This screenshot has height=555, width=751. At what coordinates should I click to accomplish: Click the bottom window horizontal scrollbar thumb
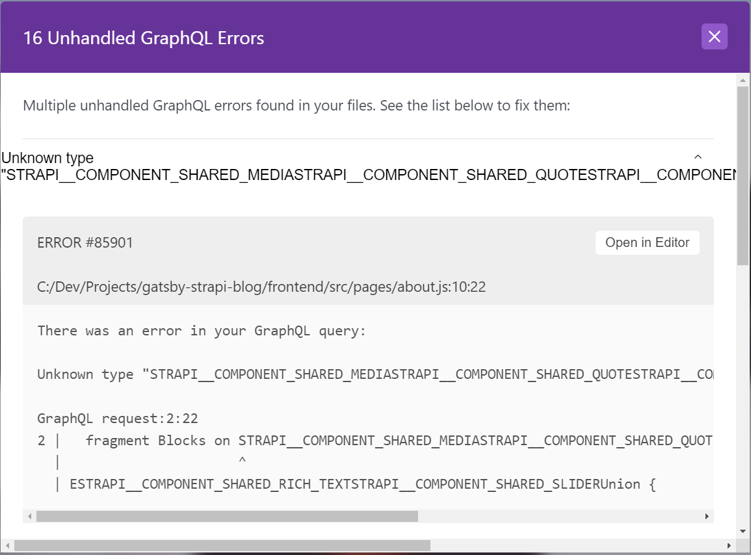coord(222,545)
